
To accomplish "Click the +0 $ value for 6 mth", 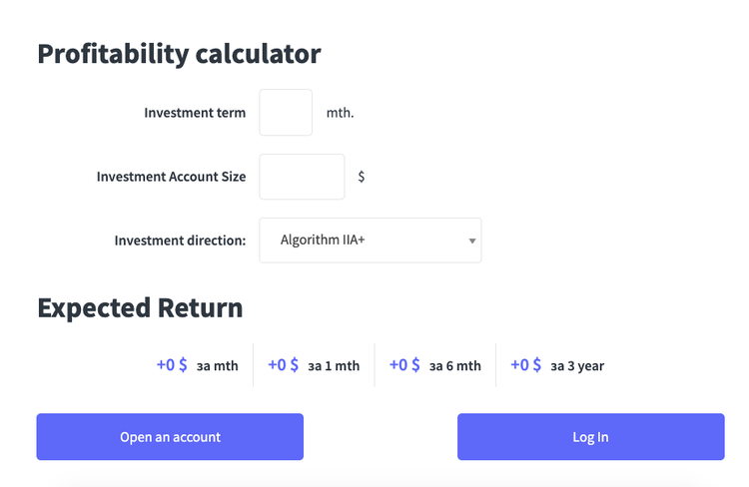I will 404,365.
